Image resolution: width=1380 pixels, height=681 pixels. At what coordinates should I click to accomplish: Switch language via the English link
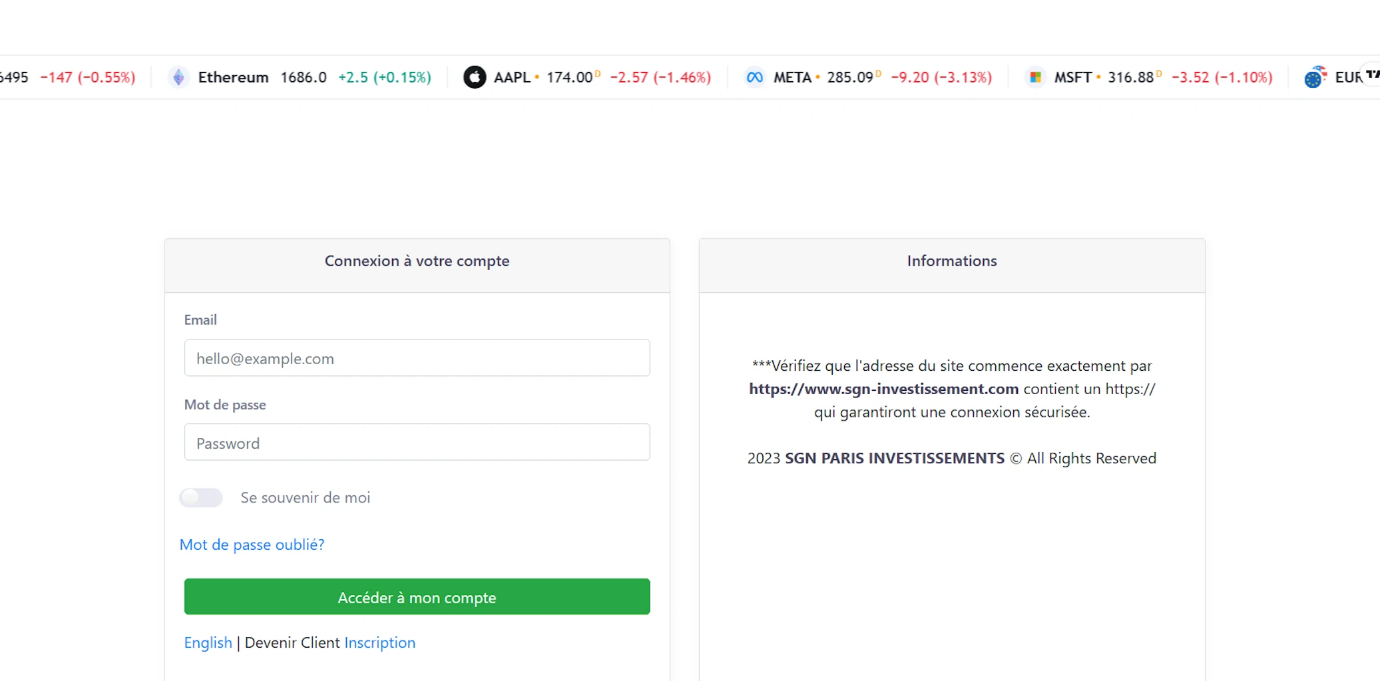[x=208, y=642]
